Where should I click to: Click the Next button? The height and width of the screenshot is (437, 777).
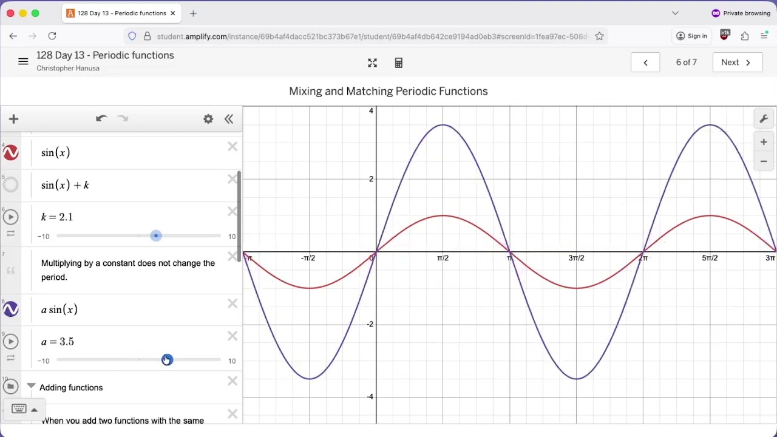(738, 63)
